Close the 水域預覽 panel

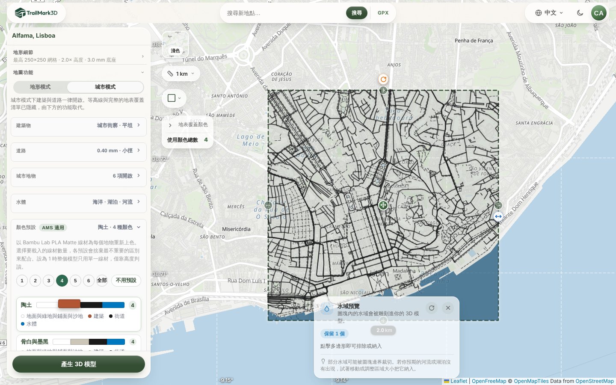(x=448, y=308)
